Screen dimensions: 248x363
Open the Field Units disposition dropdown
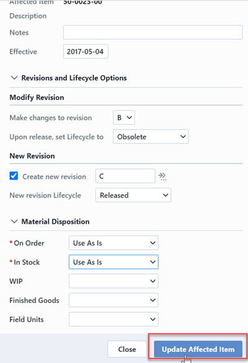[113, 319]
